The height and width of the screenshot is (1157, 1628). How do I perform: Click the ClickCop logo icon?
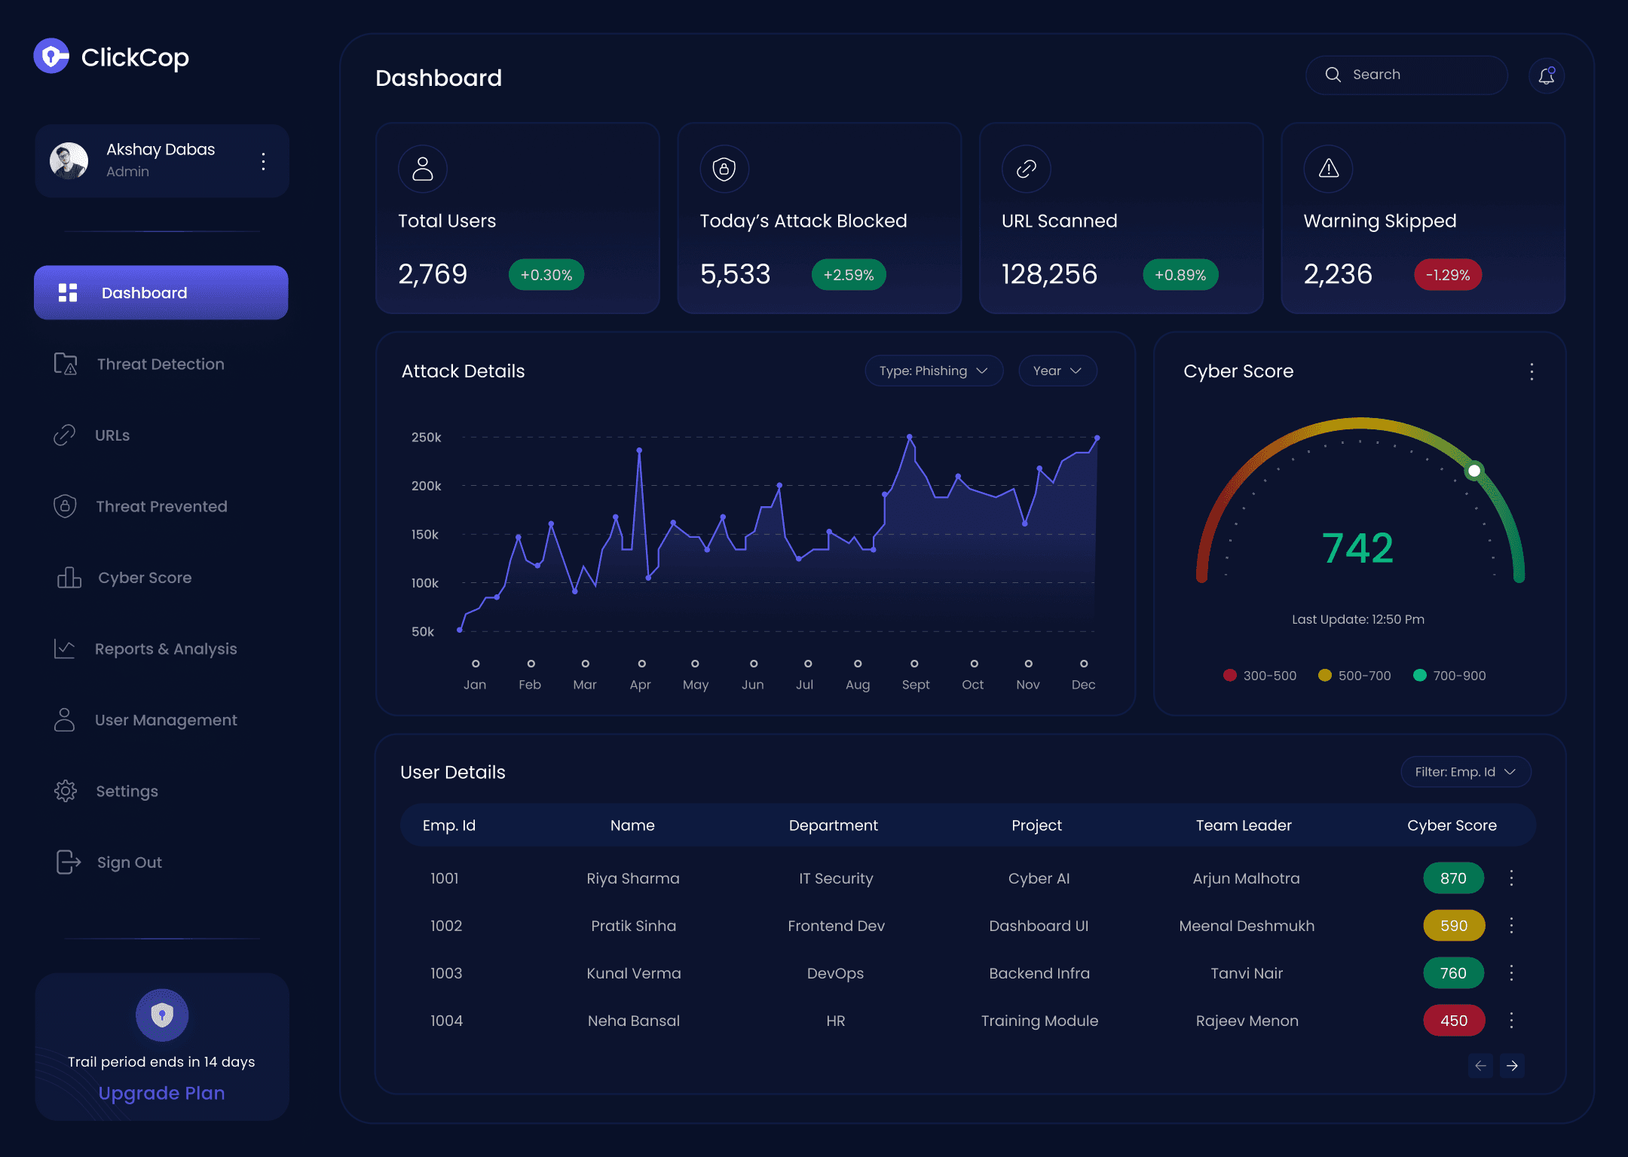pyautogui.click(x=51, y=56)
